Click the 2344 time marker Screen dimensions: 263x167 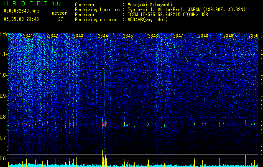(103, 36)
